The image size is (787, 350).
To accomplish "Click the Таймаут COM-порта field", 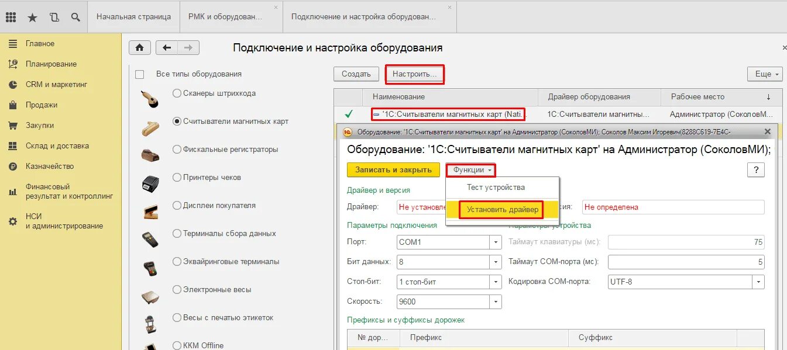I will [x=686, y=262].
